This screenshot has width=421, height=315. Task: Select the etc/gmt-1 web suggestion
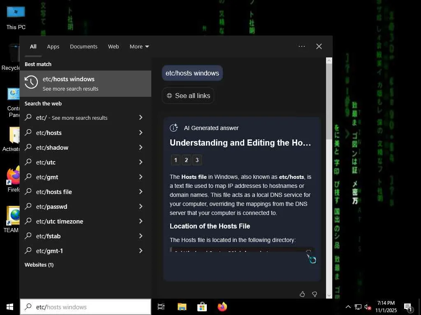[x=86, y=251]
